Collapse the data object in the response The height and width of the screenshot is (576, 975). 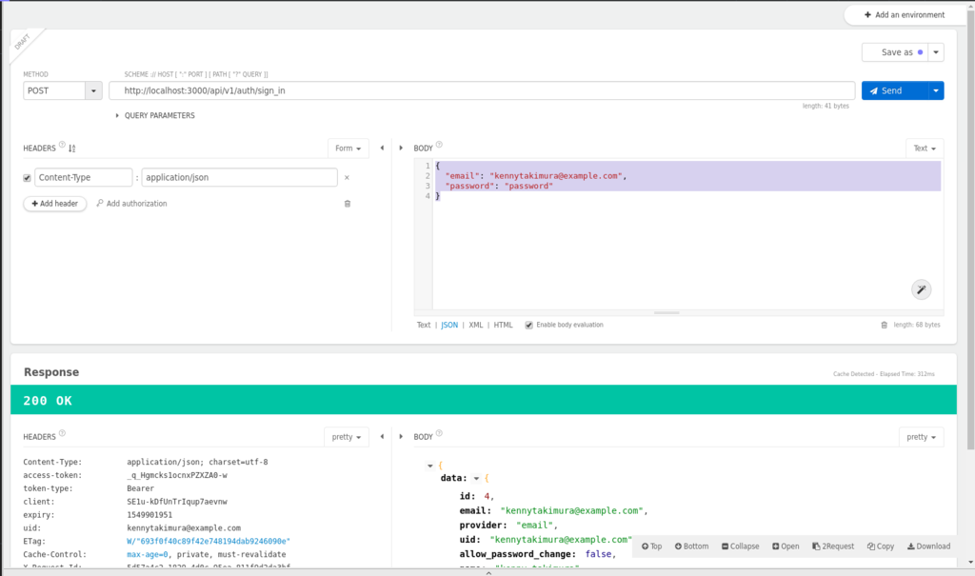[476, 478]
